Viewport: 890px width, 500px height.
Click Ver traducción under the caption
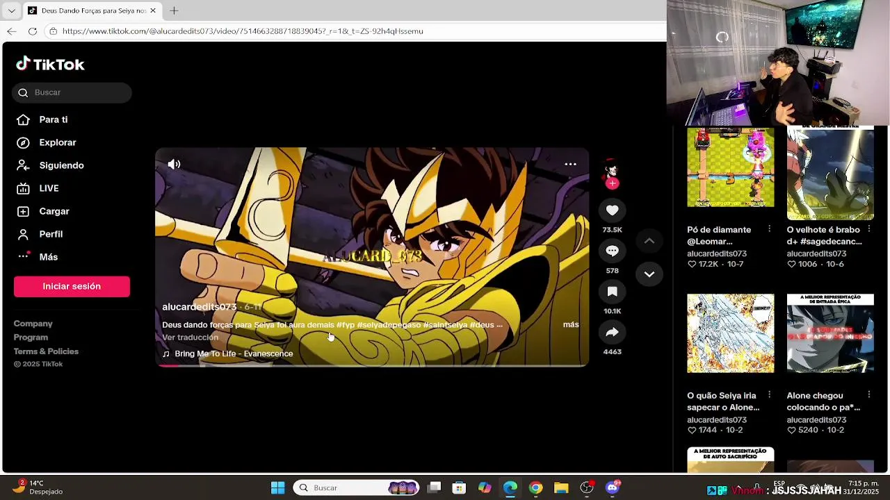(x=190, y=337)
